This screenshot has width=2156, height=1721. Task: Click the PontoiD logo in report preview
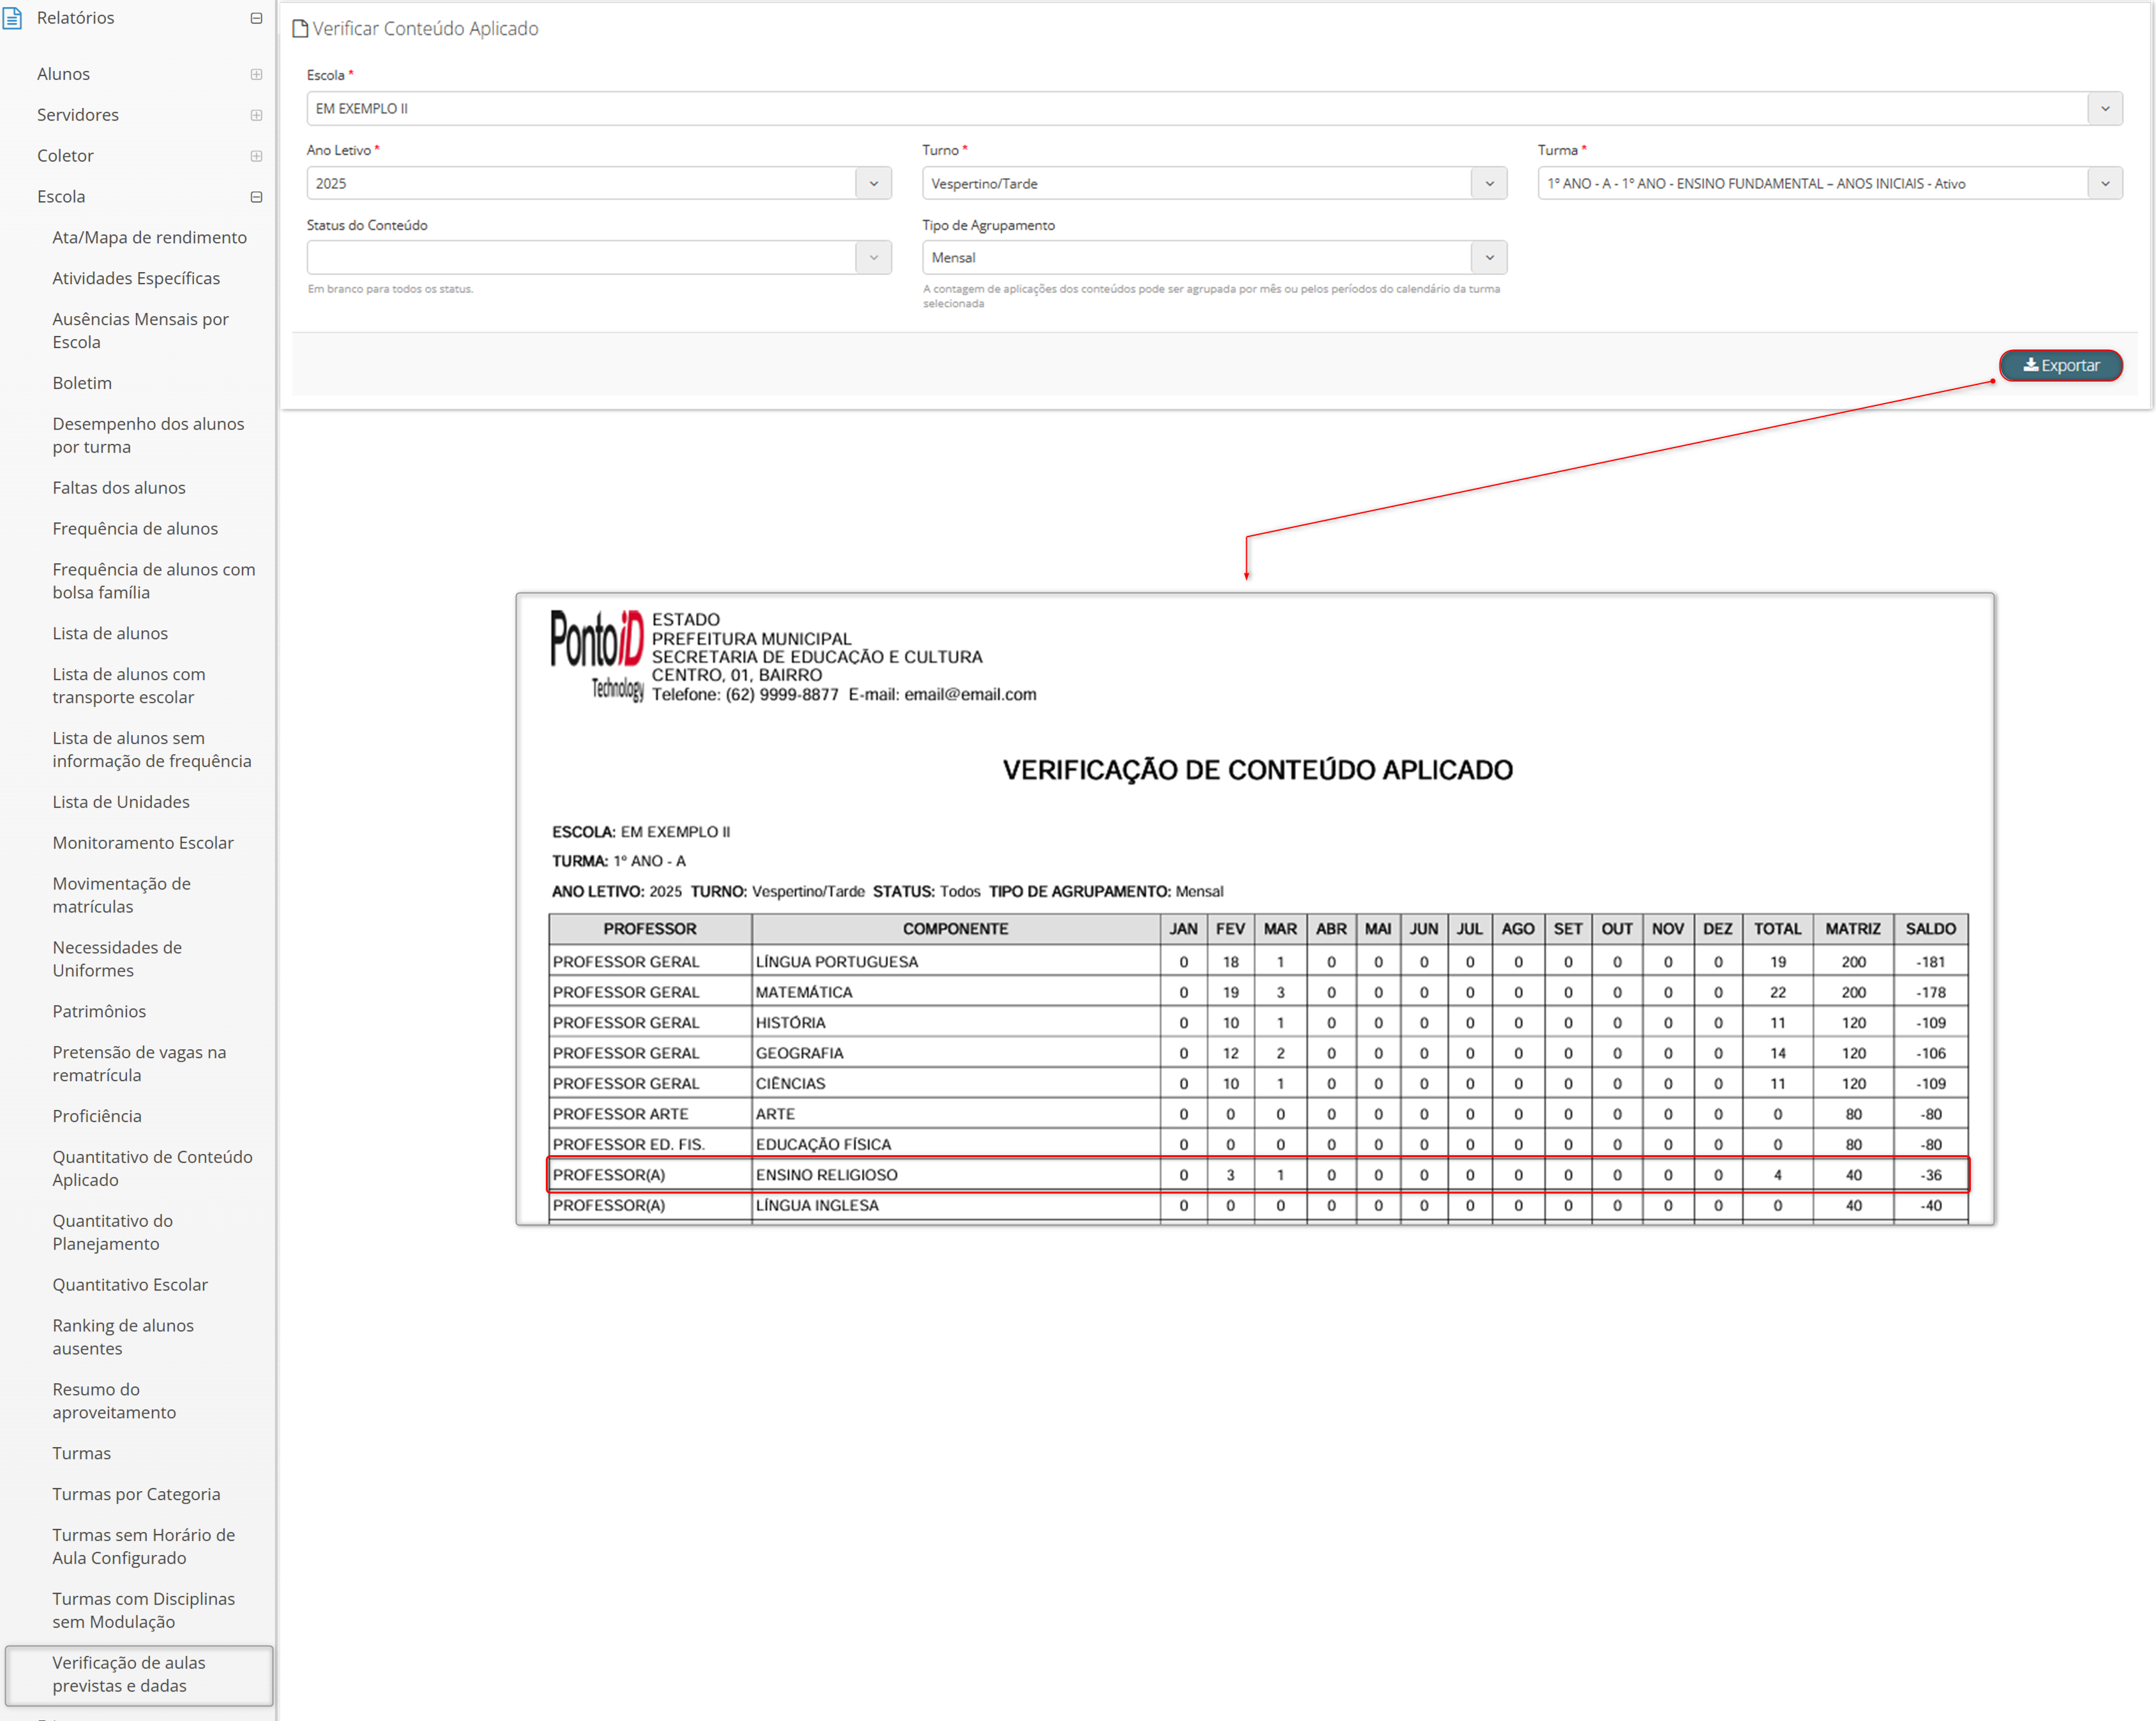point(597,655)
